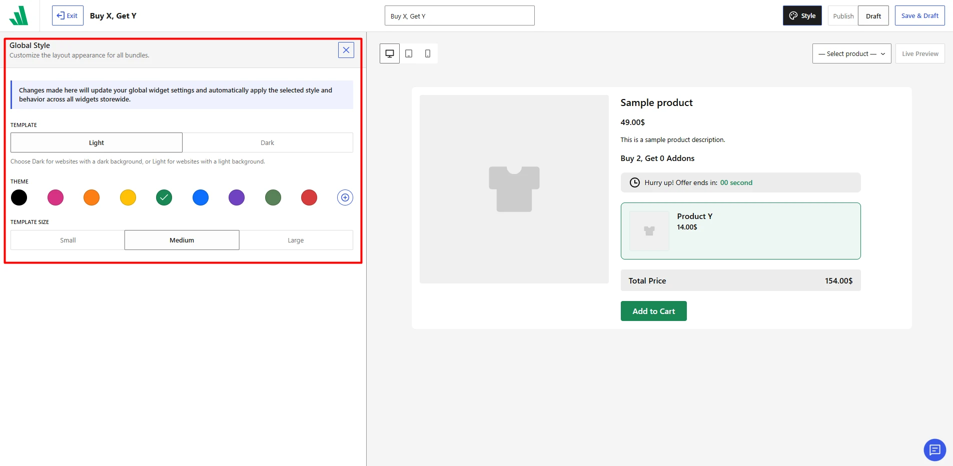Screen dimensions: 953x466
Task: Choose the orange theme color
Action: pos(92,197)
